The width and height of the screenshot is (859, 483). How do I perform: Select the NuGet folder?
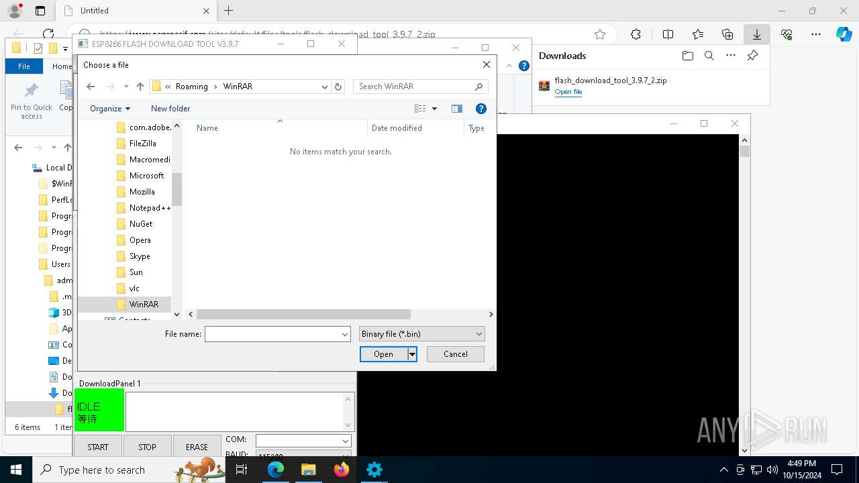[135, 224]
